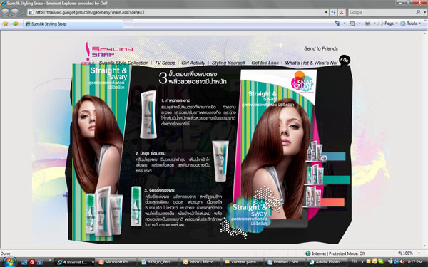Switch to Inbox - Microsoft Outlook taskbar button

[200, 262]
